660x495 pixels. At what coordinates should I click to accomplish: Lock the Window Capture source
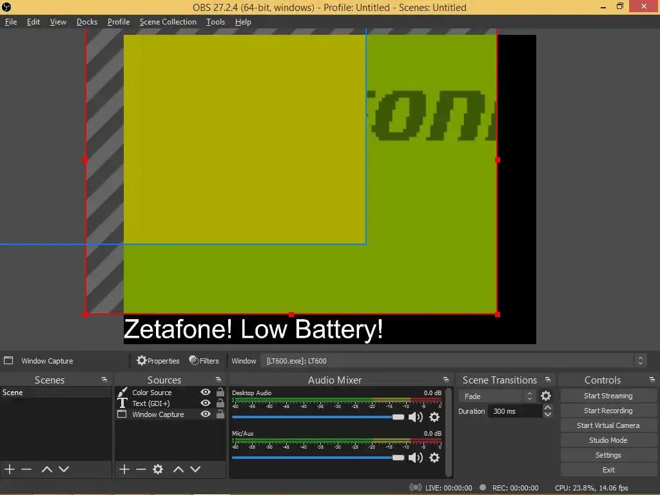[220, 414]
